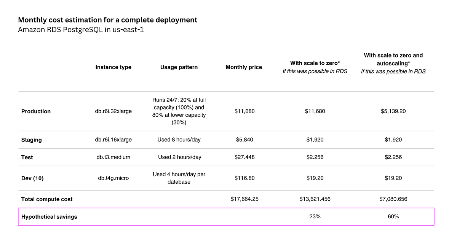Click the Monthly price column header
Screen dimensions: 457x240
pyautogui.click(x=244, y=67)
